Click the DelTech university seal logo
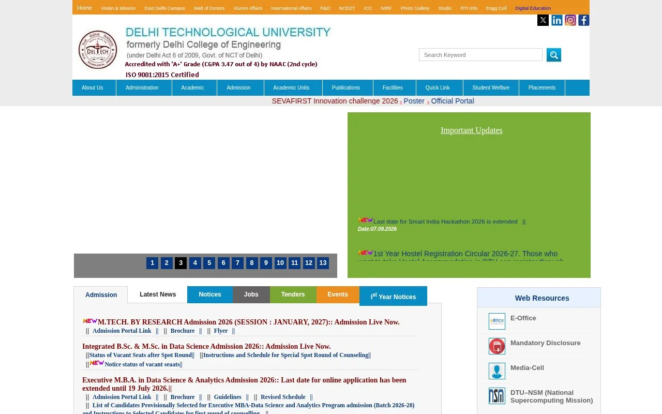662x414 pixels. tap(98, 50)
